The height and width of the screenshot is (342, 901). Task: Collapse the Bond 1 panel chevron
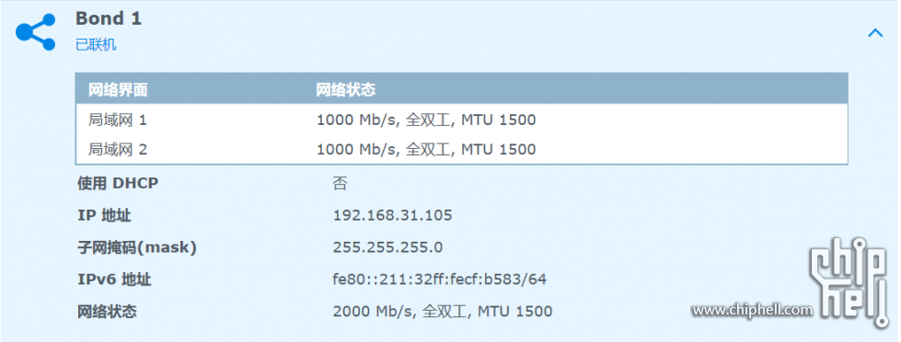point(874,33)
